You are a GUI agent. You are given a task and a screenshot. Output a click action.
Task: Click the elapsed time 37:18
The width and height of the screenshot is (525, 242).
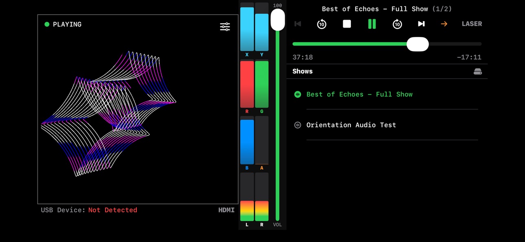(x=303, y=57)
